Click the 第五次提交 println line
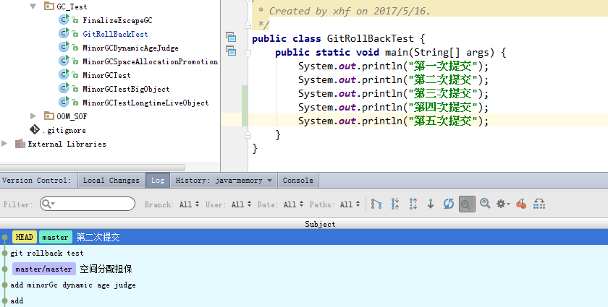 tap(393, 121)
